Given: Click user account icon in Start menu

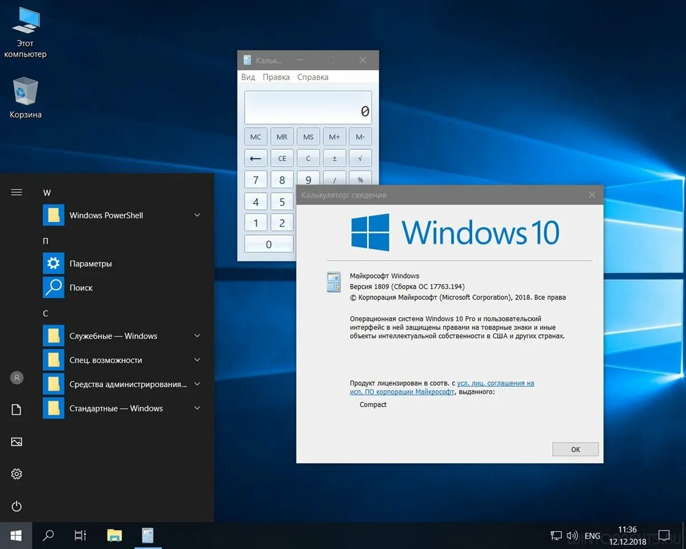Looking at the screenshot, I should tap(17, 377).
